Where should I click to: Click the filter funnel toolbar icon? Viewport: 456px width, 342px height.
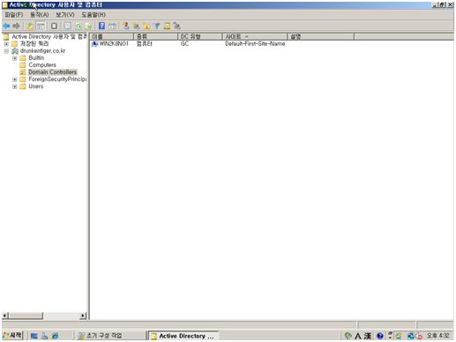click(x=157, y=26)
